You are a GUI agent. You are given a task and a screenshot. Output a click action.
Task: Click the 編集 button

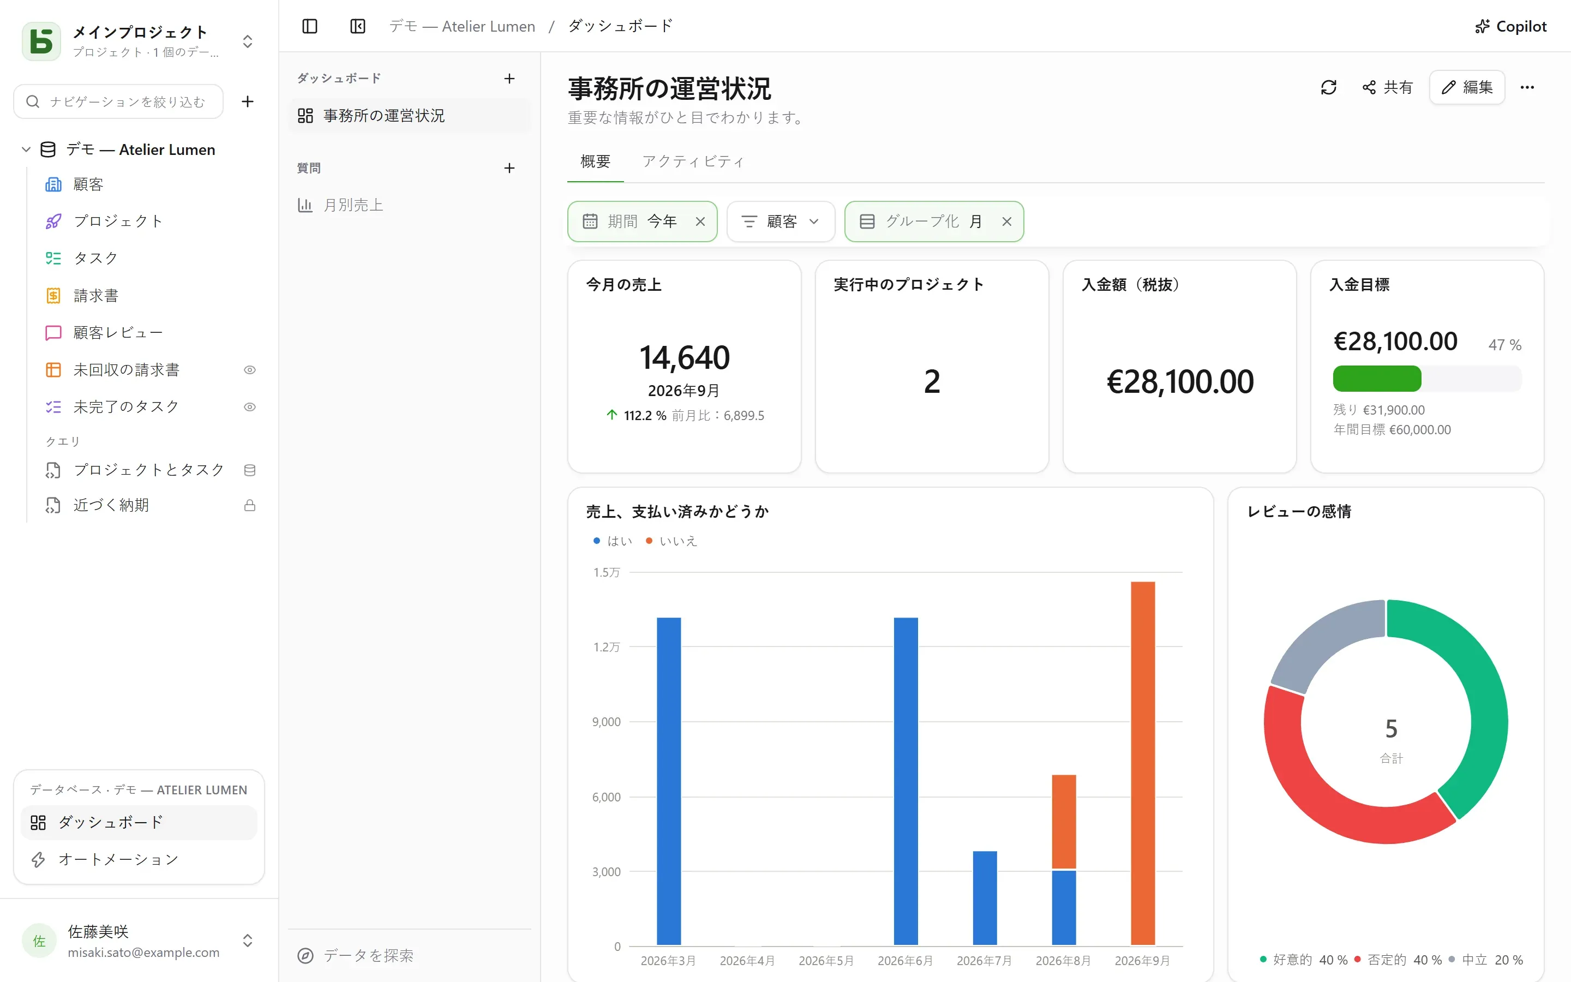1466,87
